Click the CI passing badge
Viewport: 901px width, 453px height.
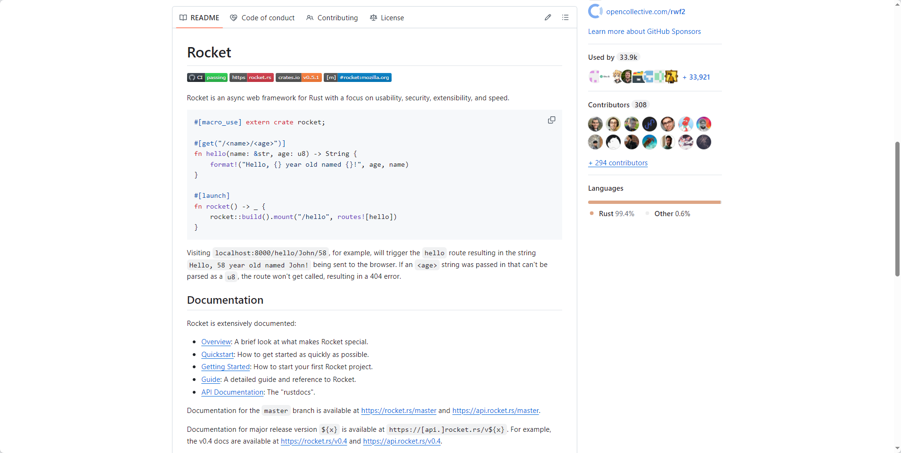(207, 77)
